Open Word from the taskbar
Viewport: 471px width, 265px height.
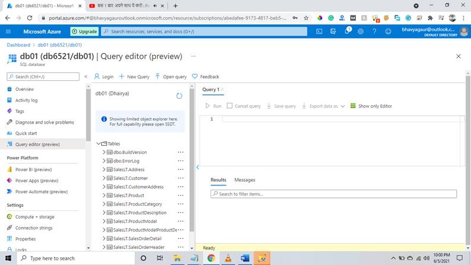tap(245, 258)
